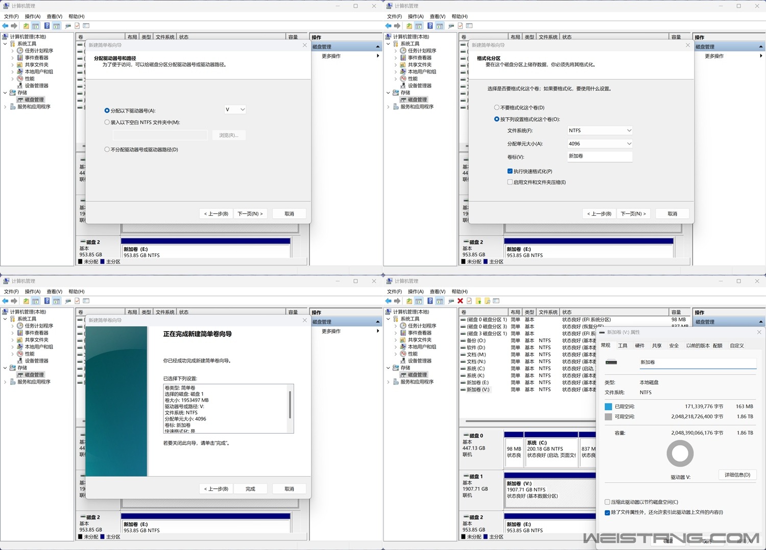Viewport: 766px width, 550px height.
Task: Click 上一步(B) in the format partition wizard
Action: tap(599, 214)
